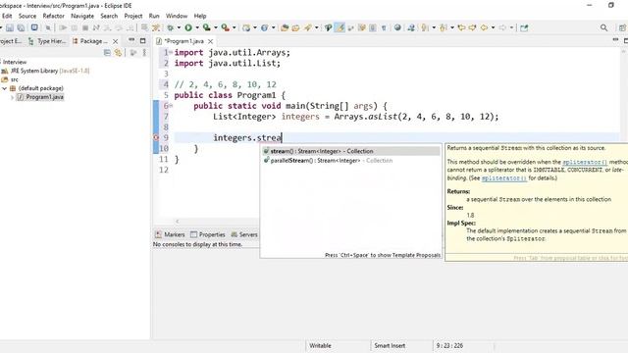Screen dimensions: 628x353
Task: Click Collapse All in Package Explorer
Action: (107, 52)
